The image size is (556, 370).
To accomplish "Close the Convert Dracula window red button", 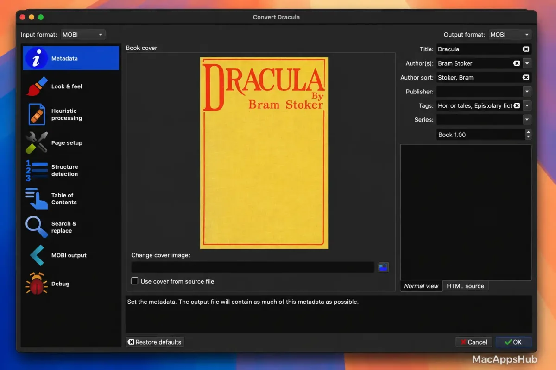I will 22,17.
